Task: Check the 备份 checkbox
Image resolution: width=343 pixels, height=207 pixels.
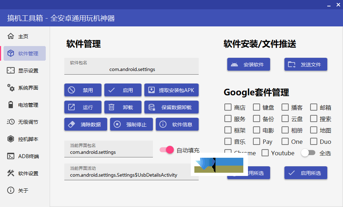Action: (x=257, y=118)
